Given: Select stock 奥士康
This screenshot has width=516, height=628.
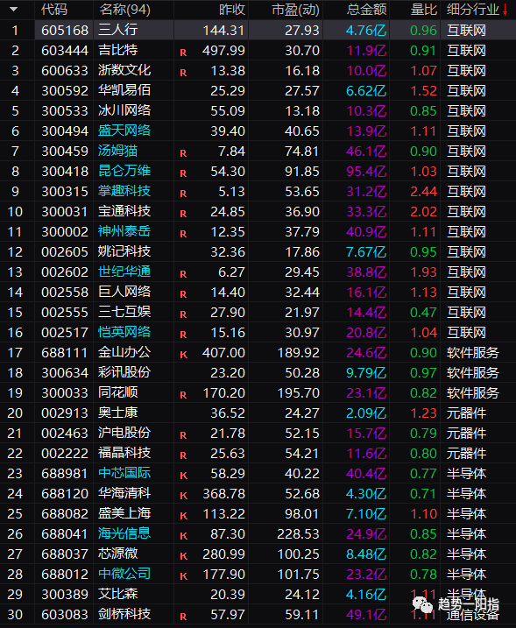Looking at the screenshot, I should click(117, 413).
